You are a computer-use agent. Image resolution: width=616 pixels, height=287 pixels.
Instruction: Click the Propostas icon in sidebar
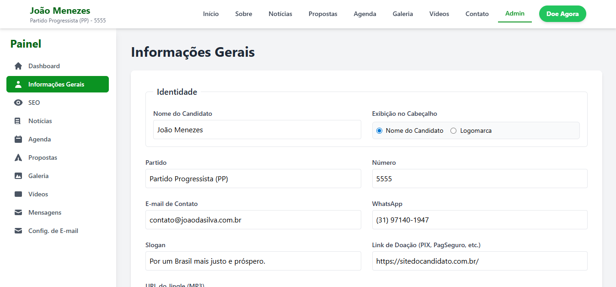(18, 157)
